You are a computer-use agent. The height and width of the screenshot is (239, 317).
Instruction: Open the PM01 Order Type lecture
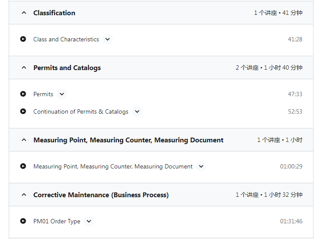(x=57, y=221)
